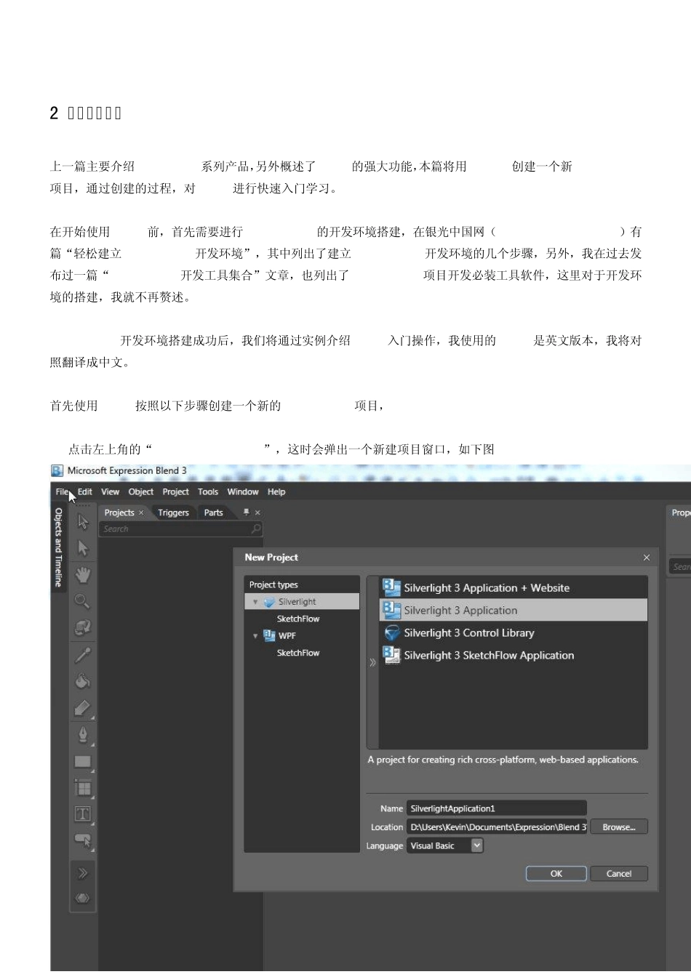Select SketchFlow under WPF
This screenshot has height=977, width=691.
[298, 653]
